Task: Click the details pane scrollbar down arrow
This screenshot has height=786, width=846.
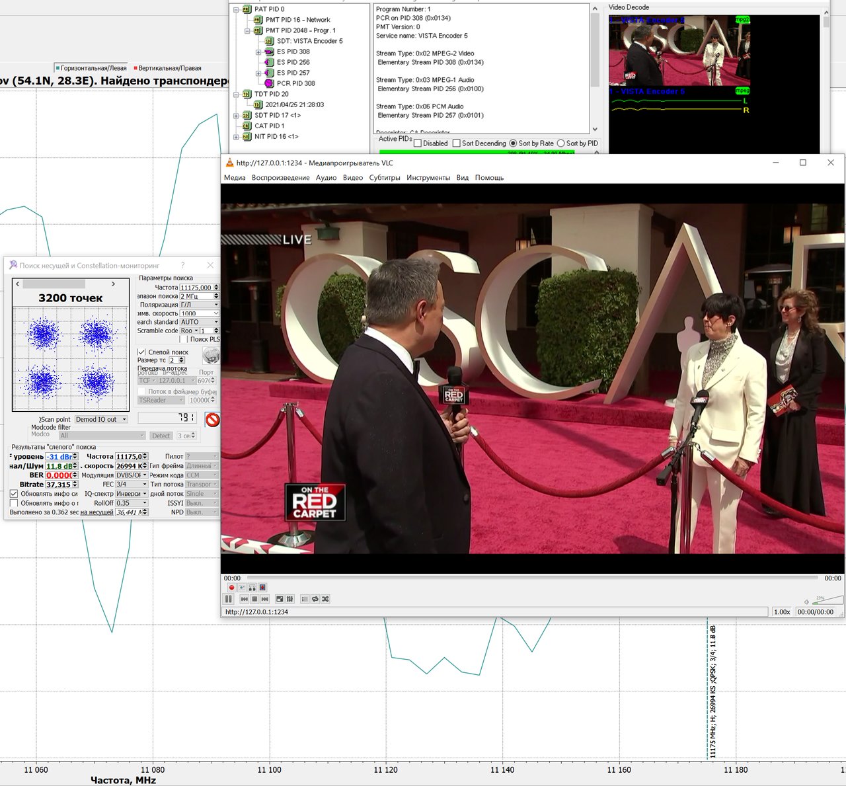Action: click(x=595, y=129)
